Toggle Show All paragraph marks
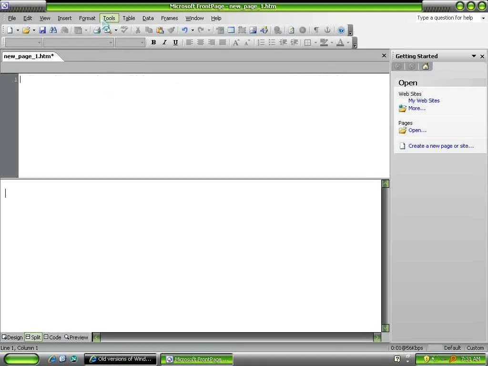Screen dimensions: 488x366 pyautogui.click(x=316, y=30)
